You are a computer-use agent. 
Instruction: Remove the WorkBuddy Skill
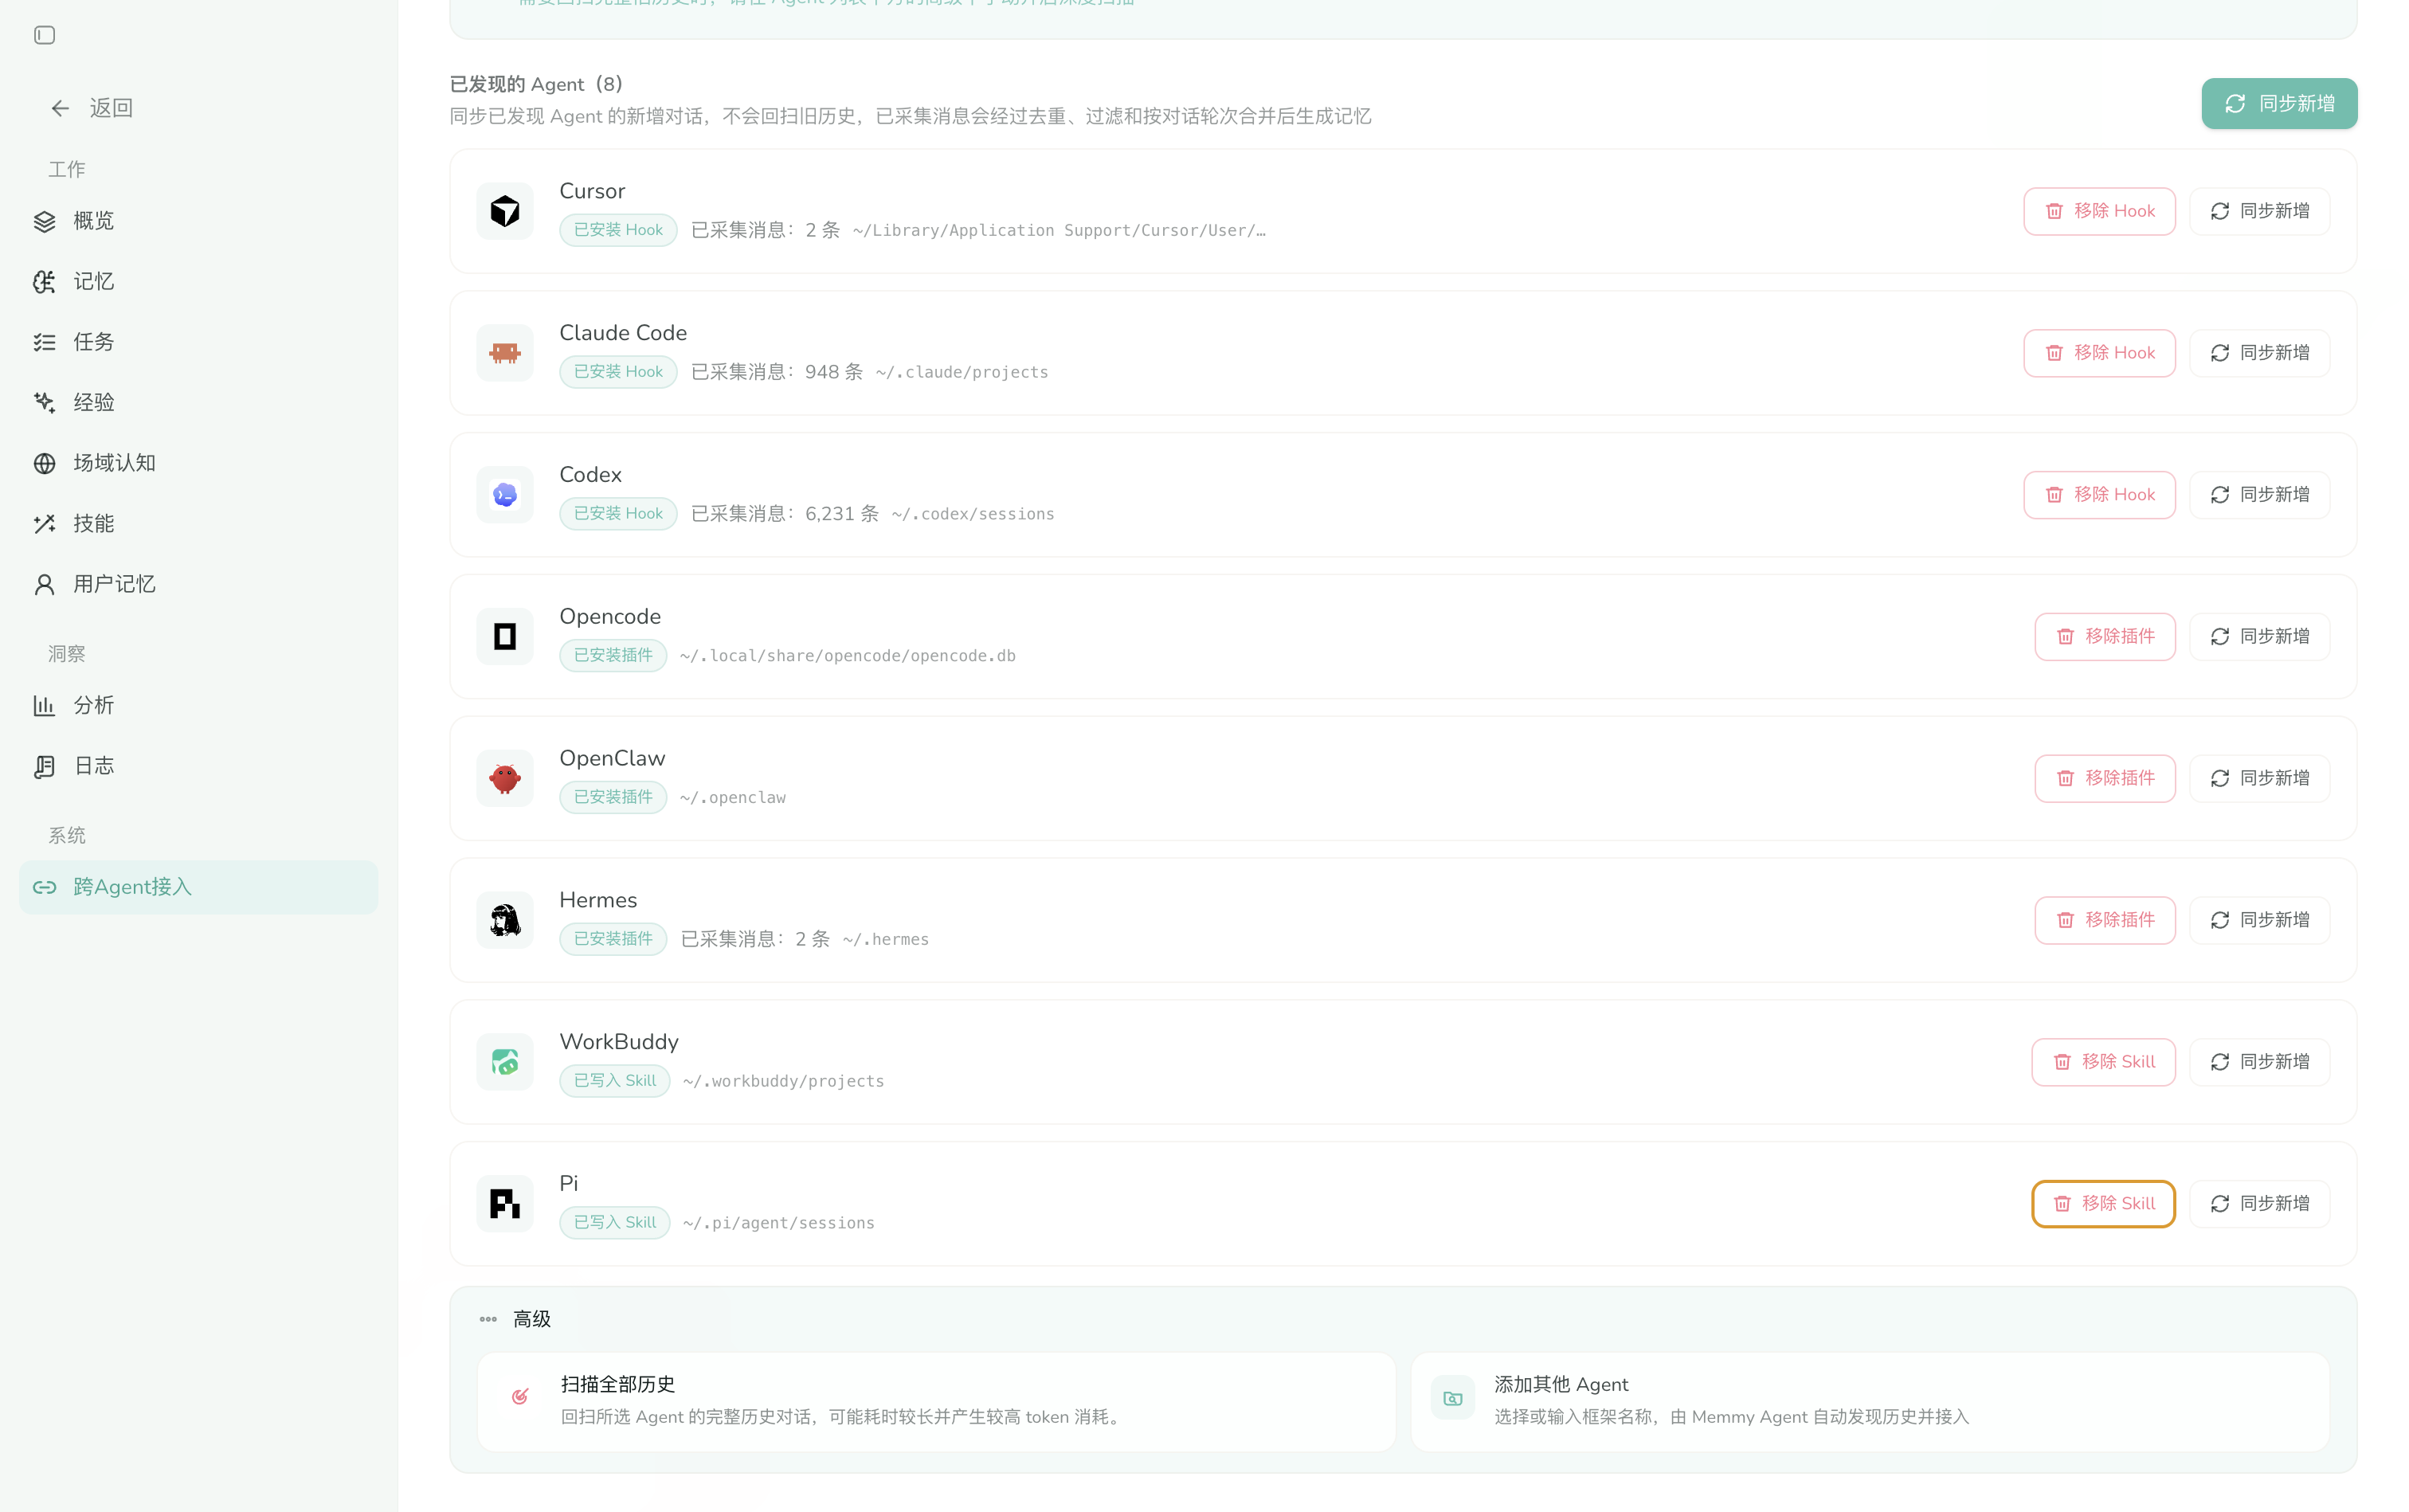pyautogui.click(x=2103, y=1062)
